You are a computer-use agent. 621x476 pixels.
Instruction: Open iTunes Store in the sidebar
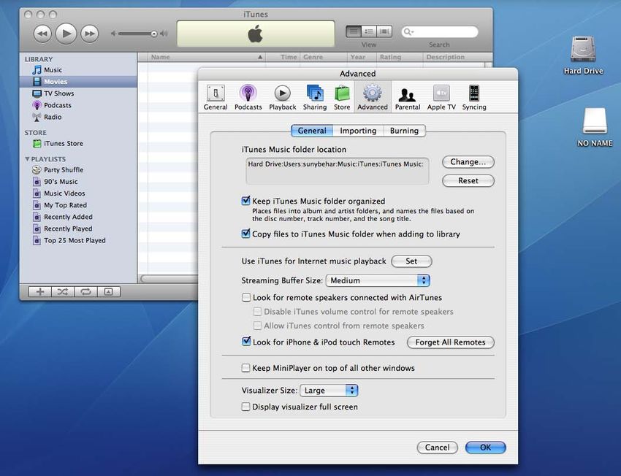64,144
